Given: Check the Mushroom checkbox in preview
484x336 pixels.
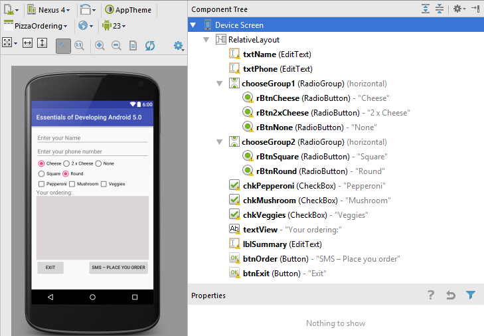Looking at the screenshot, I should click(x=84, y=184).
